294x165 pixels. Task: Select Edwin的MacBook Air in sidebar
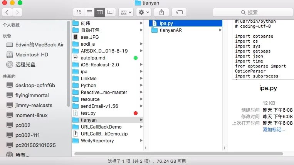coord(35,45)
